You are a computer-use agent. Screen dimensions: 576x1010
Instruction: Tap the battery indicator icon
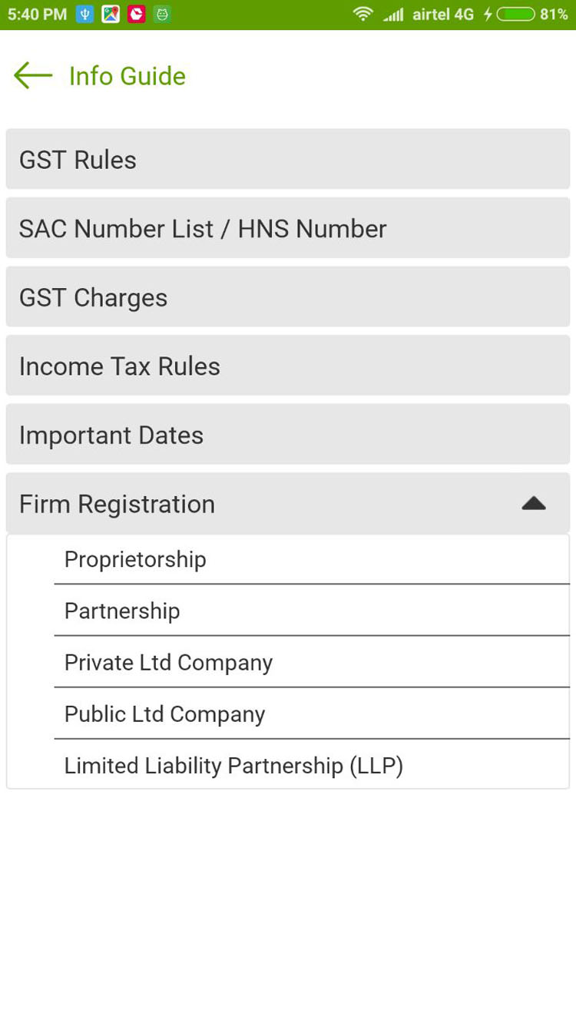[x=516, y=14]
